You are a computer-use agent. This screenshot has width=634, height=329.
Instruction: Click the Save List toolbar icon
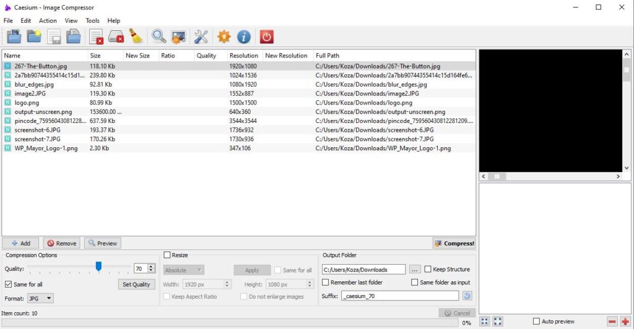point(54,36)
